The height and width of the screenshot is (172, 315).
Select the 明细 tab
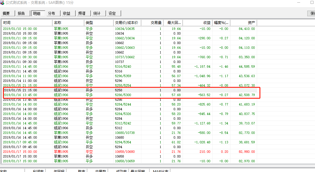point(37,13)
